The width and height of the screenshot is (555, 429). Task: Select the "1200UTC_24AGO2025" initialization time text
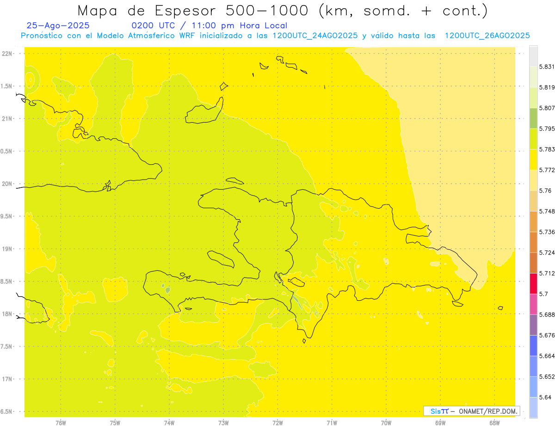(315, 36)
